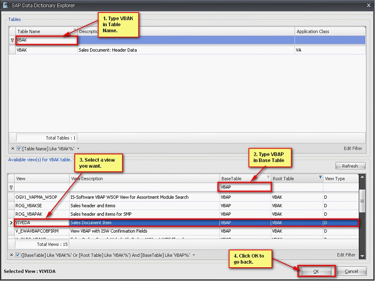
Task: Click the 'Selected View : VIVEDA' status text
Action: tap(30, 271)
